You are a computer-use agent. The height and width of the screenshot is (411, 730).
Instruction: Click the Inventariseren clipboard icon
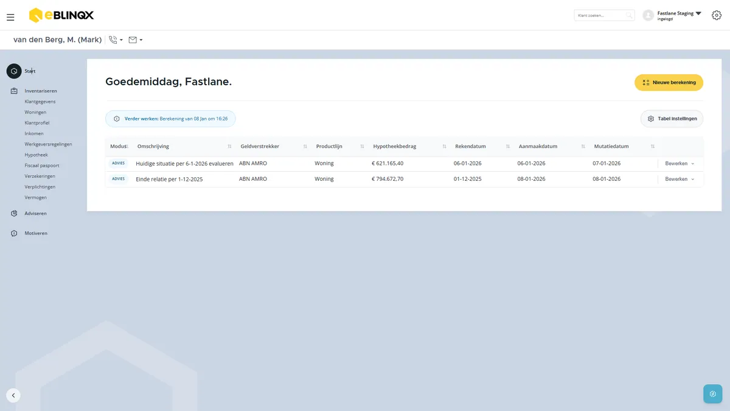click(x=14, y=91)
